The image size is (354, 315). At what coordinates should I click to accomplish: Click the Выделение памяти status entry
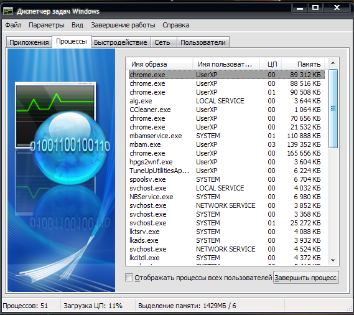click(x=187, y=306)
